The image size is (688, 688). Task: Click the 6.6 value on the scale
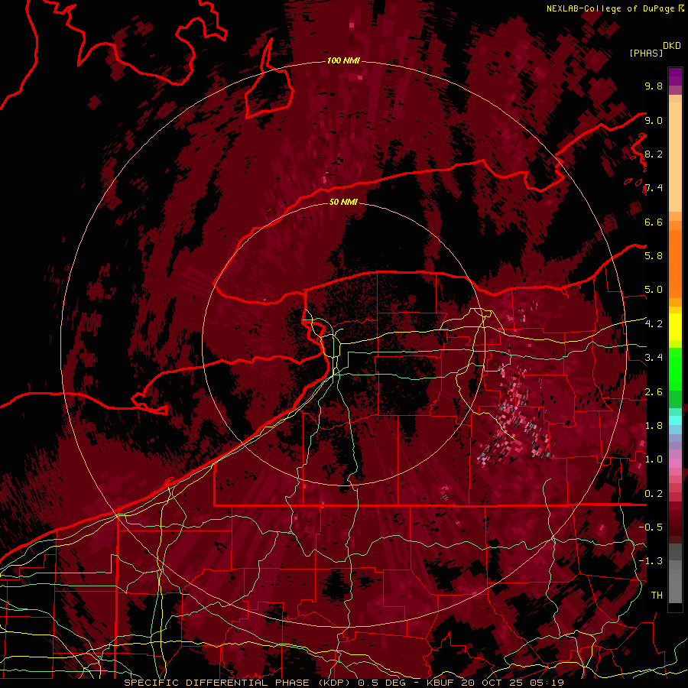click(654, 222)
